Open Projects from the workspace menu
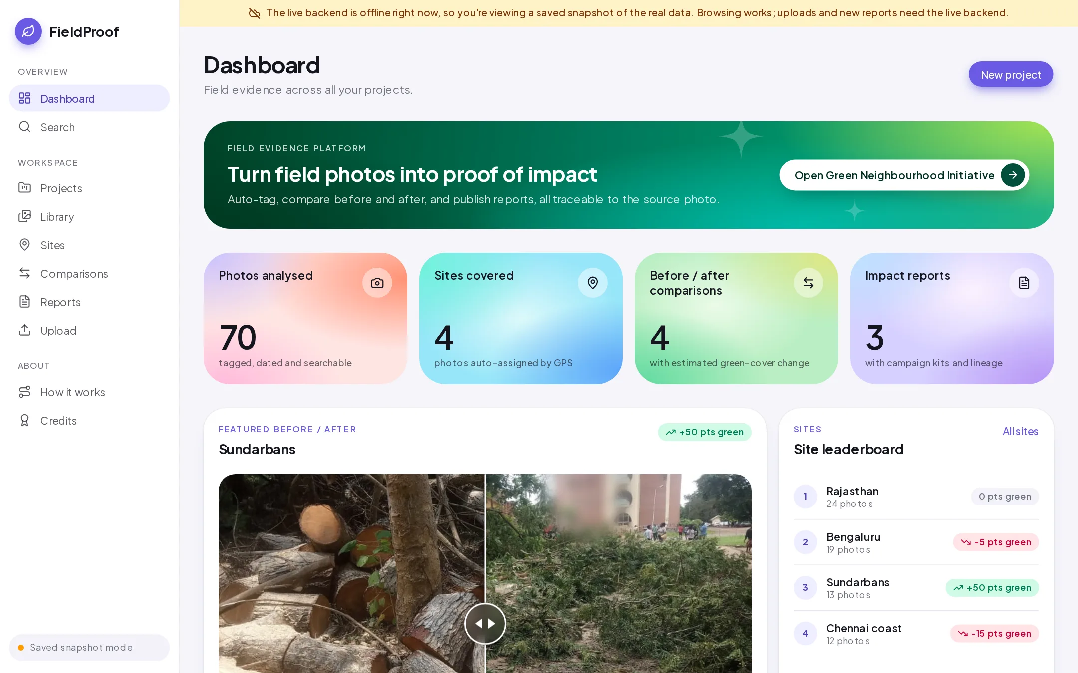 tap(89, 188)
